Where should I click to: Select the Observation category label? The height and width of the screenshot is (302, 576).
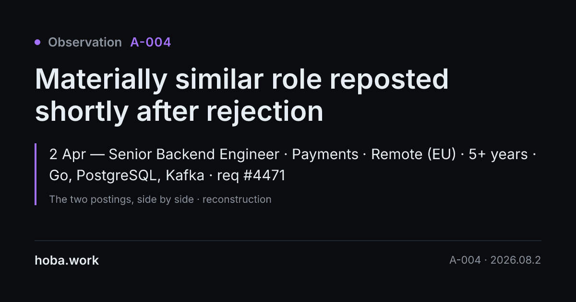click(x=85, y=42)
